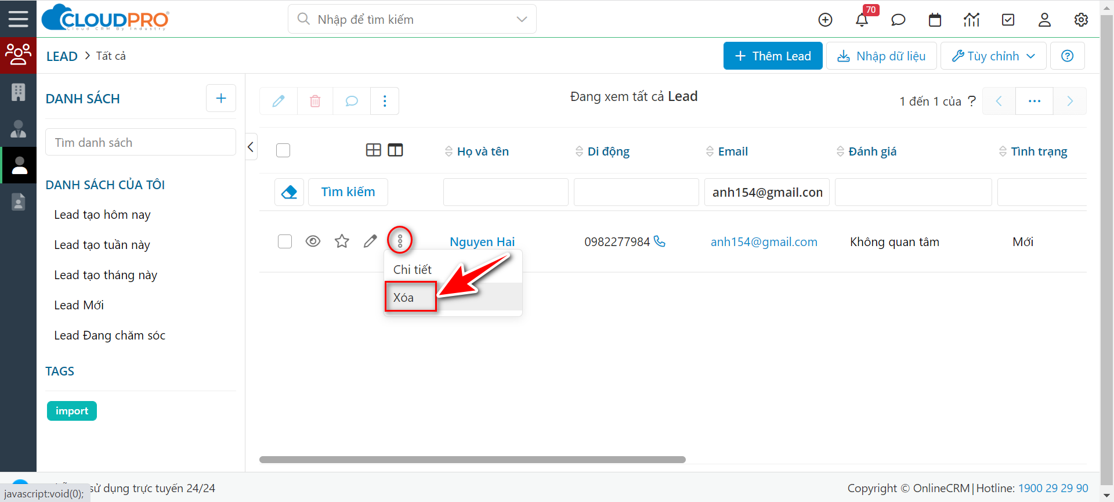Click the LEAD breadcrumb link
This screenshot has height=502, width=1114.
coord(62,56)
